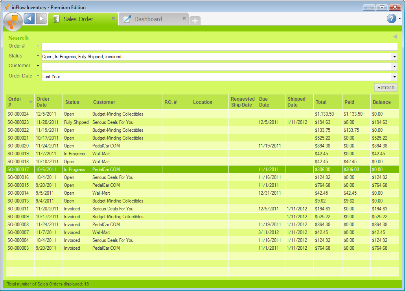Change the Customer filter type arrow
405x291 pixels.
coord(38,66)
